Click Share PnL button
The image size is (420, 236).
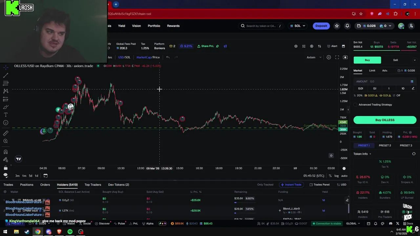pos(205,46)
